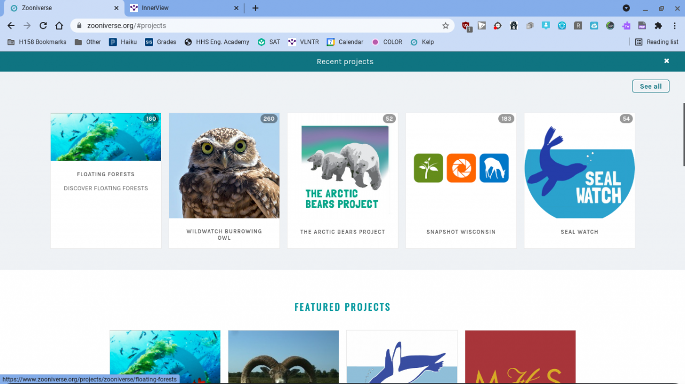This screenshot has height=384, width=685.
Task: Click the Wildwatch Burrowing Owl title
Action: [224, 234]
